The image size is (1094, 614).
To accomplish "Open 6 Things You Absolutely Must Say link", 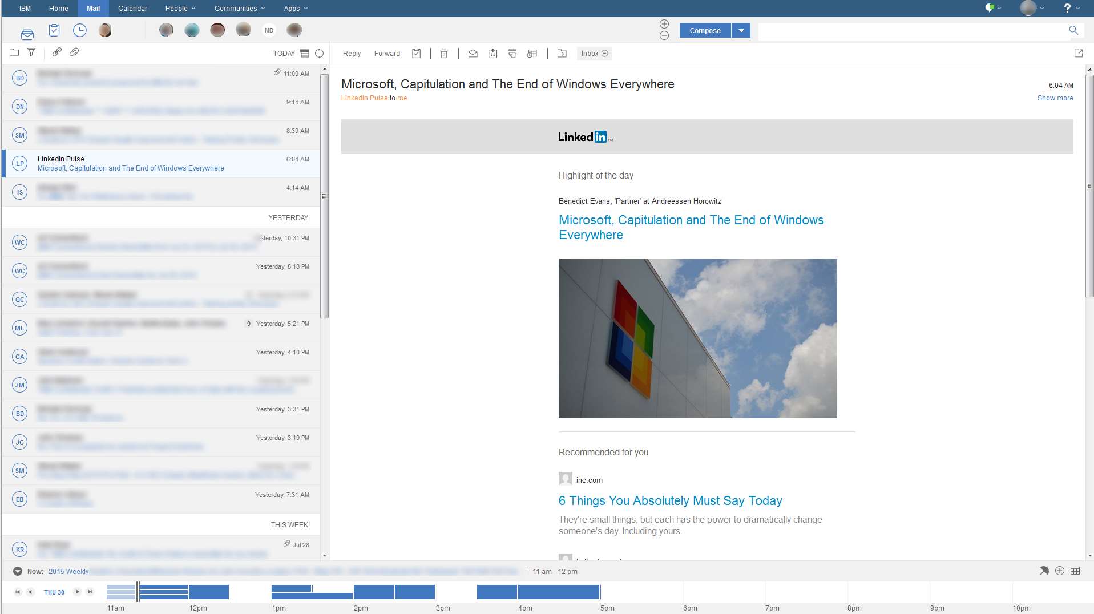I will [670, 500].
